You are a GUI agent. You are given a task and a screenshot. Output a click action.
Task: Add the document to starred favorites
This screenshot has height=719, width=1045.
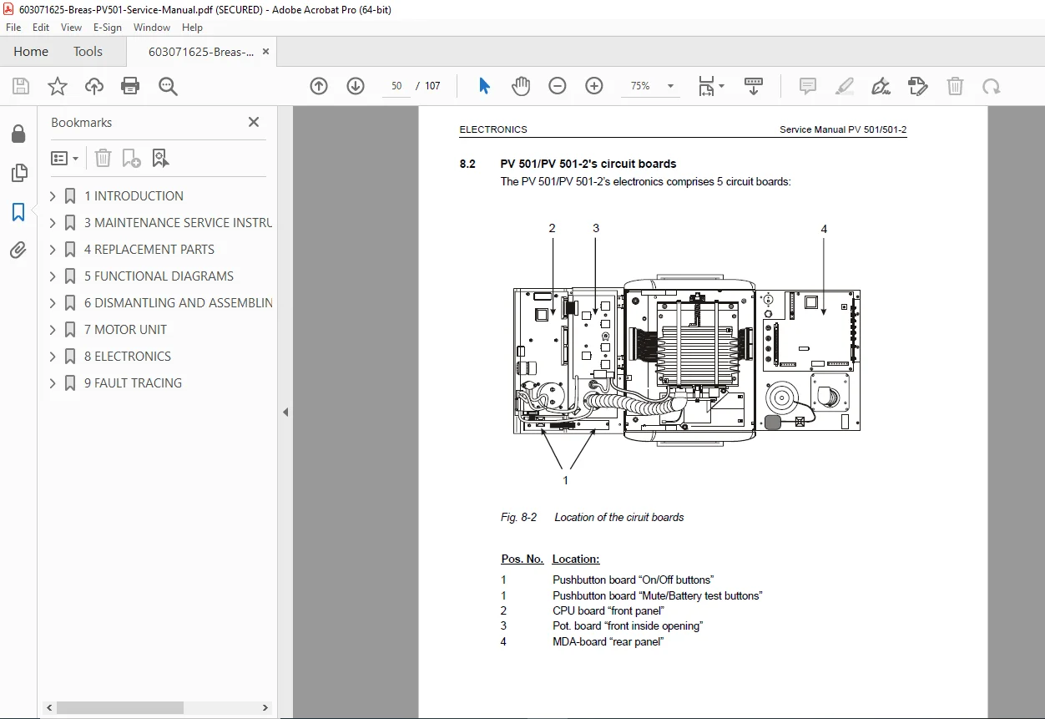pos(58,86)
